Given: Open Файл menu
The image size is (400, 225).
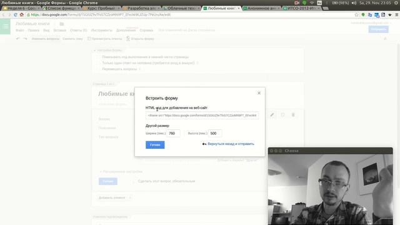Looking at the screenshot, I should (19, 31).
